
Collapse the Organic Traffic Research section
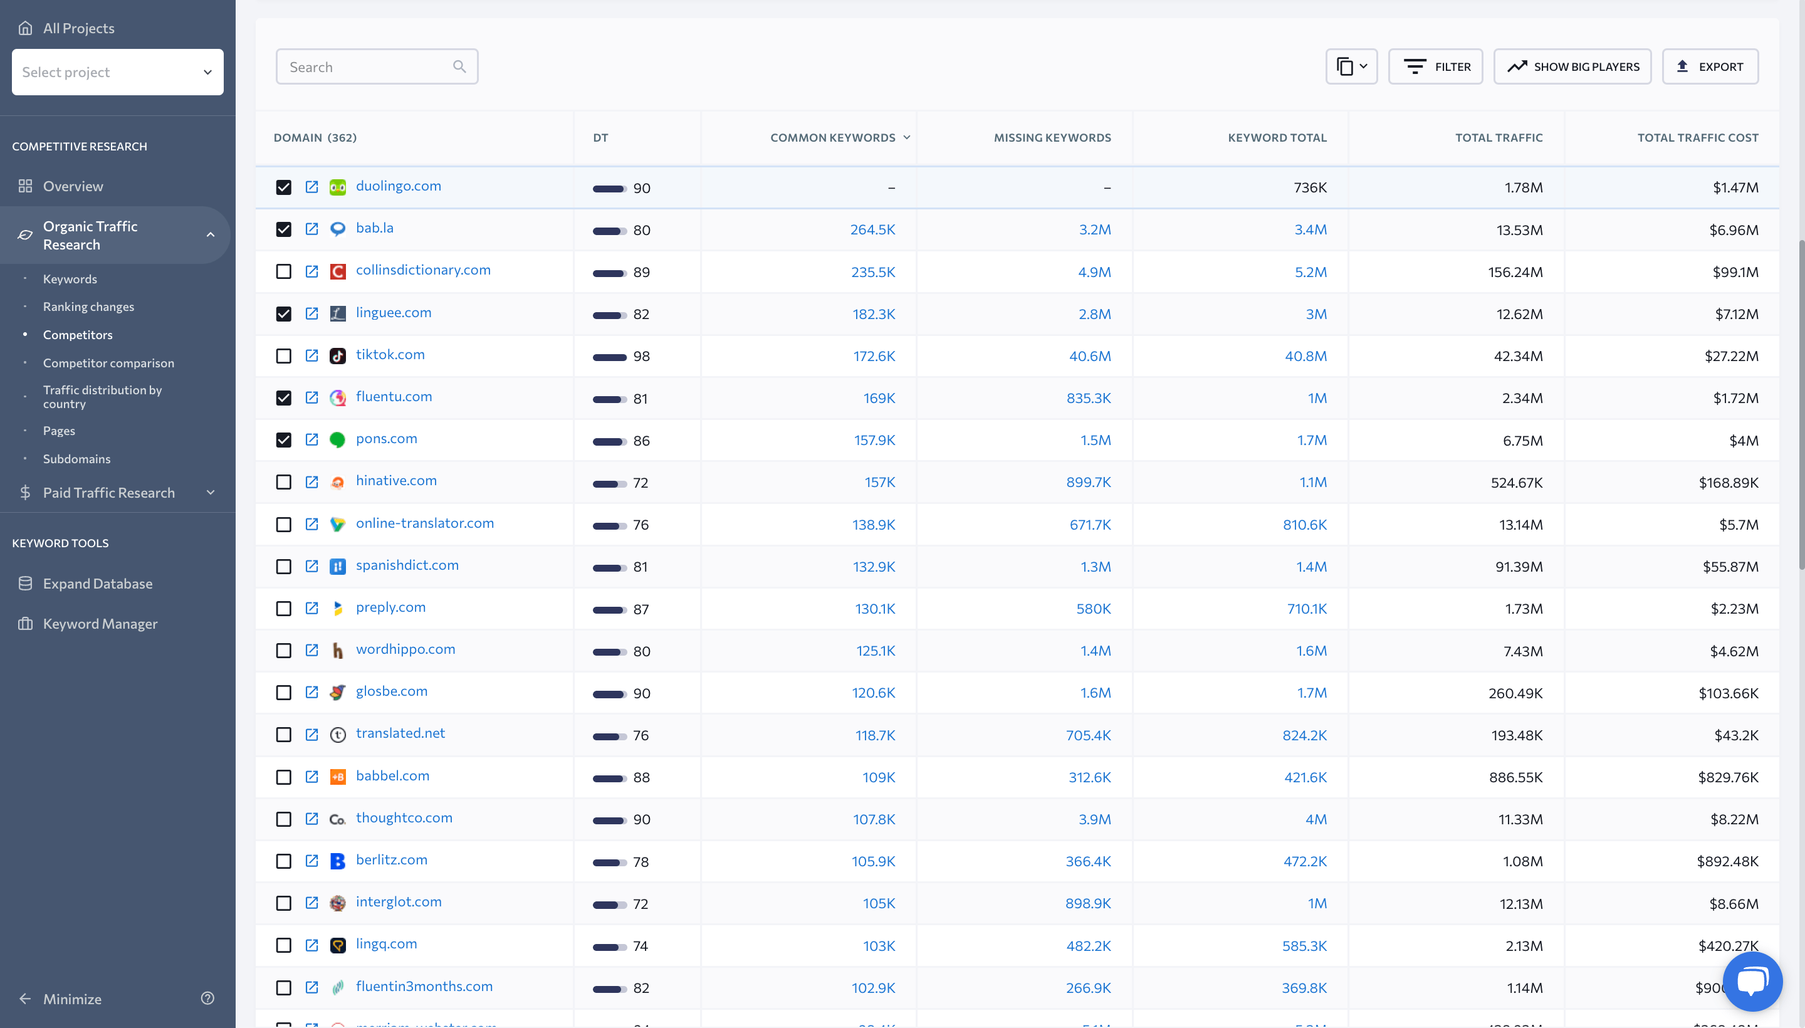211,235
